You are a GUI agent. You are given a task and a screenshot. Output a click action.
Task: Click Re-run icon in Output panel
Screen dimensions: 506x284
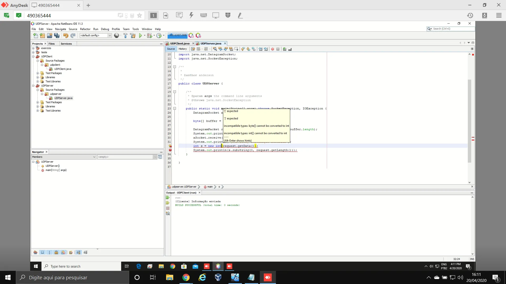tap(168, 197)
